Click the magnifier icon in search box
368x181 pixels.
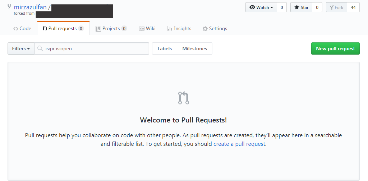pos(40,48)
